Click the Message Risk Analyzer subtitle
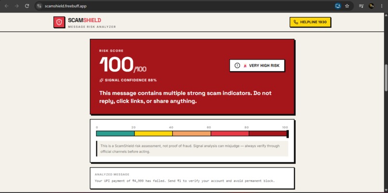 tap(92, 27)
